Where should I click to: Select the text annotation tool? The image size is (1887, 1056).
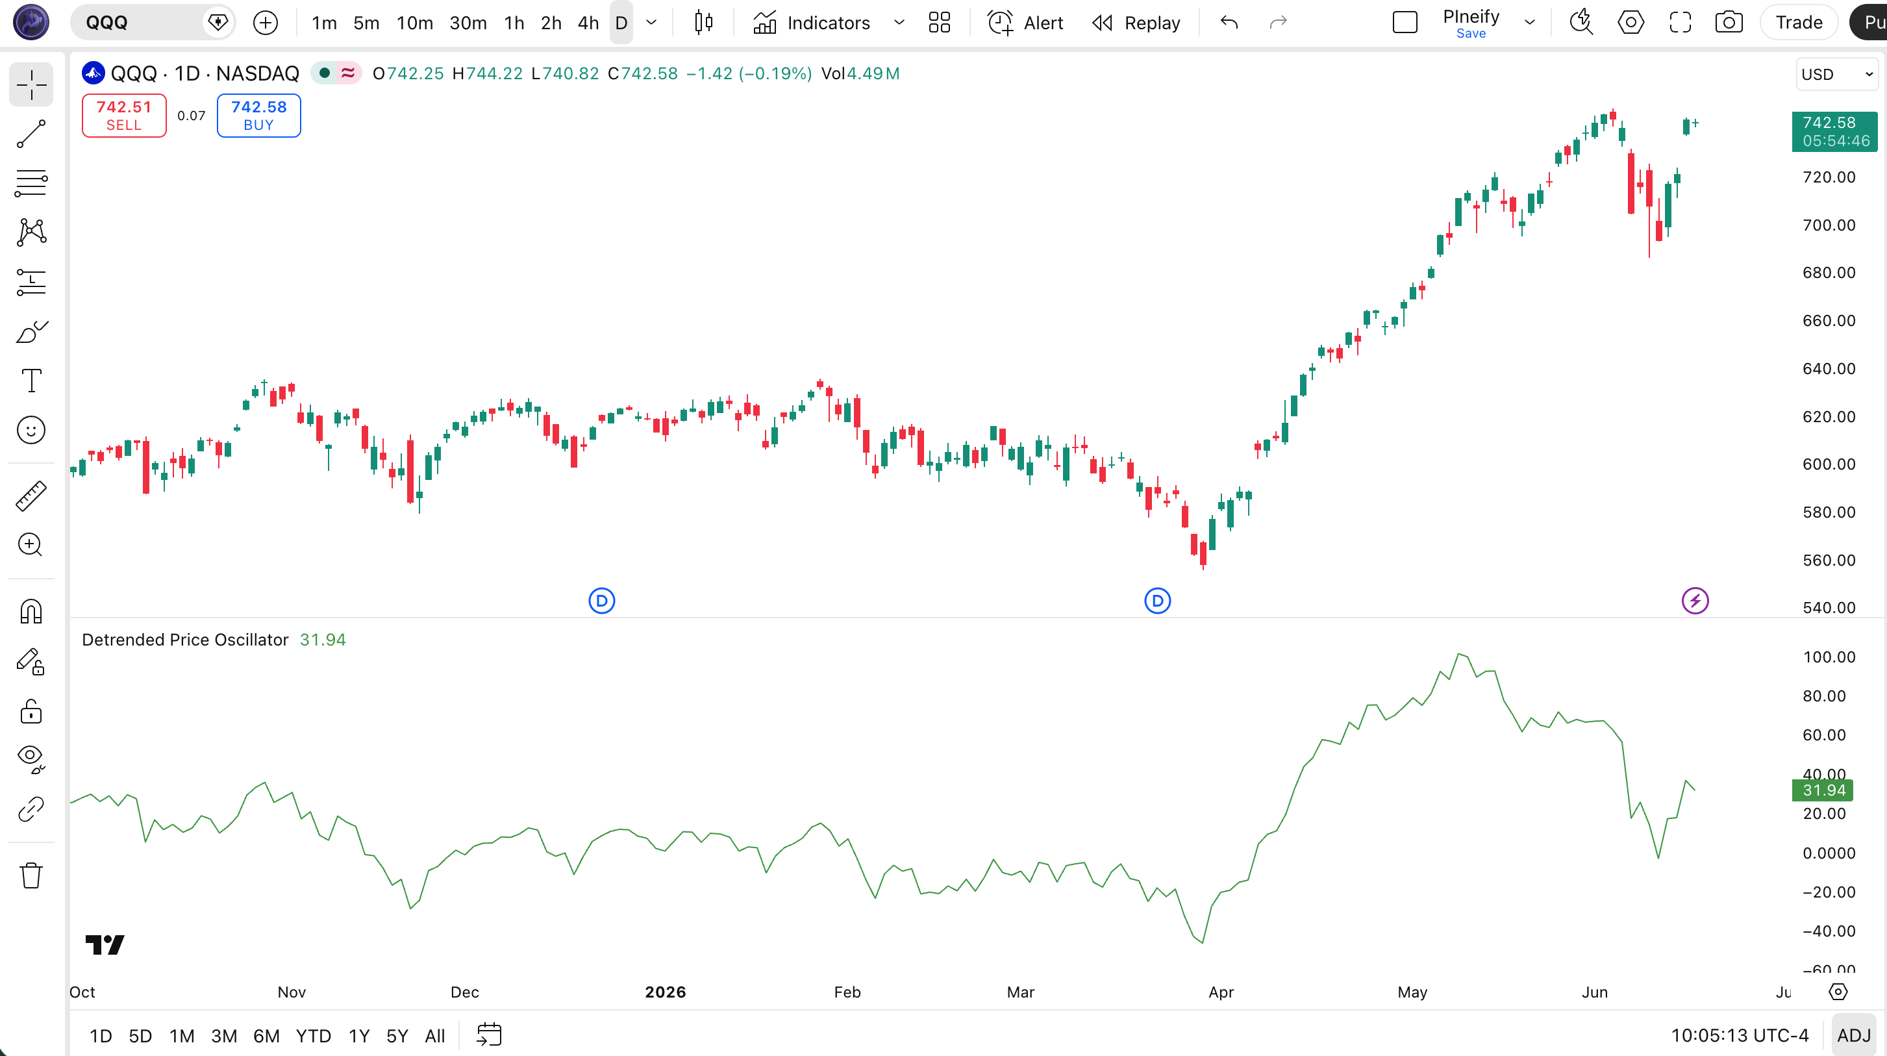[x=32, y=381]
